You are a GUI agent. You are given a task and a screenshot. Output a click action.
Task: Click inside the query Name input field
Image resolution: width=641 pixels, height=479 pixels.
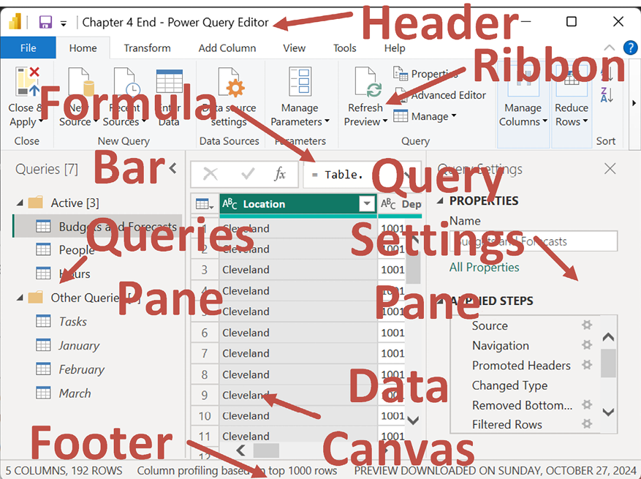click(x=533, y=241)
